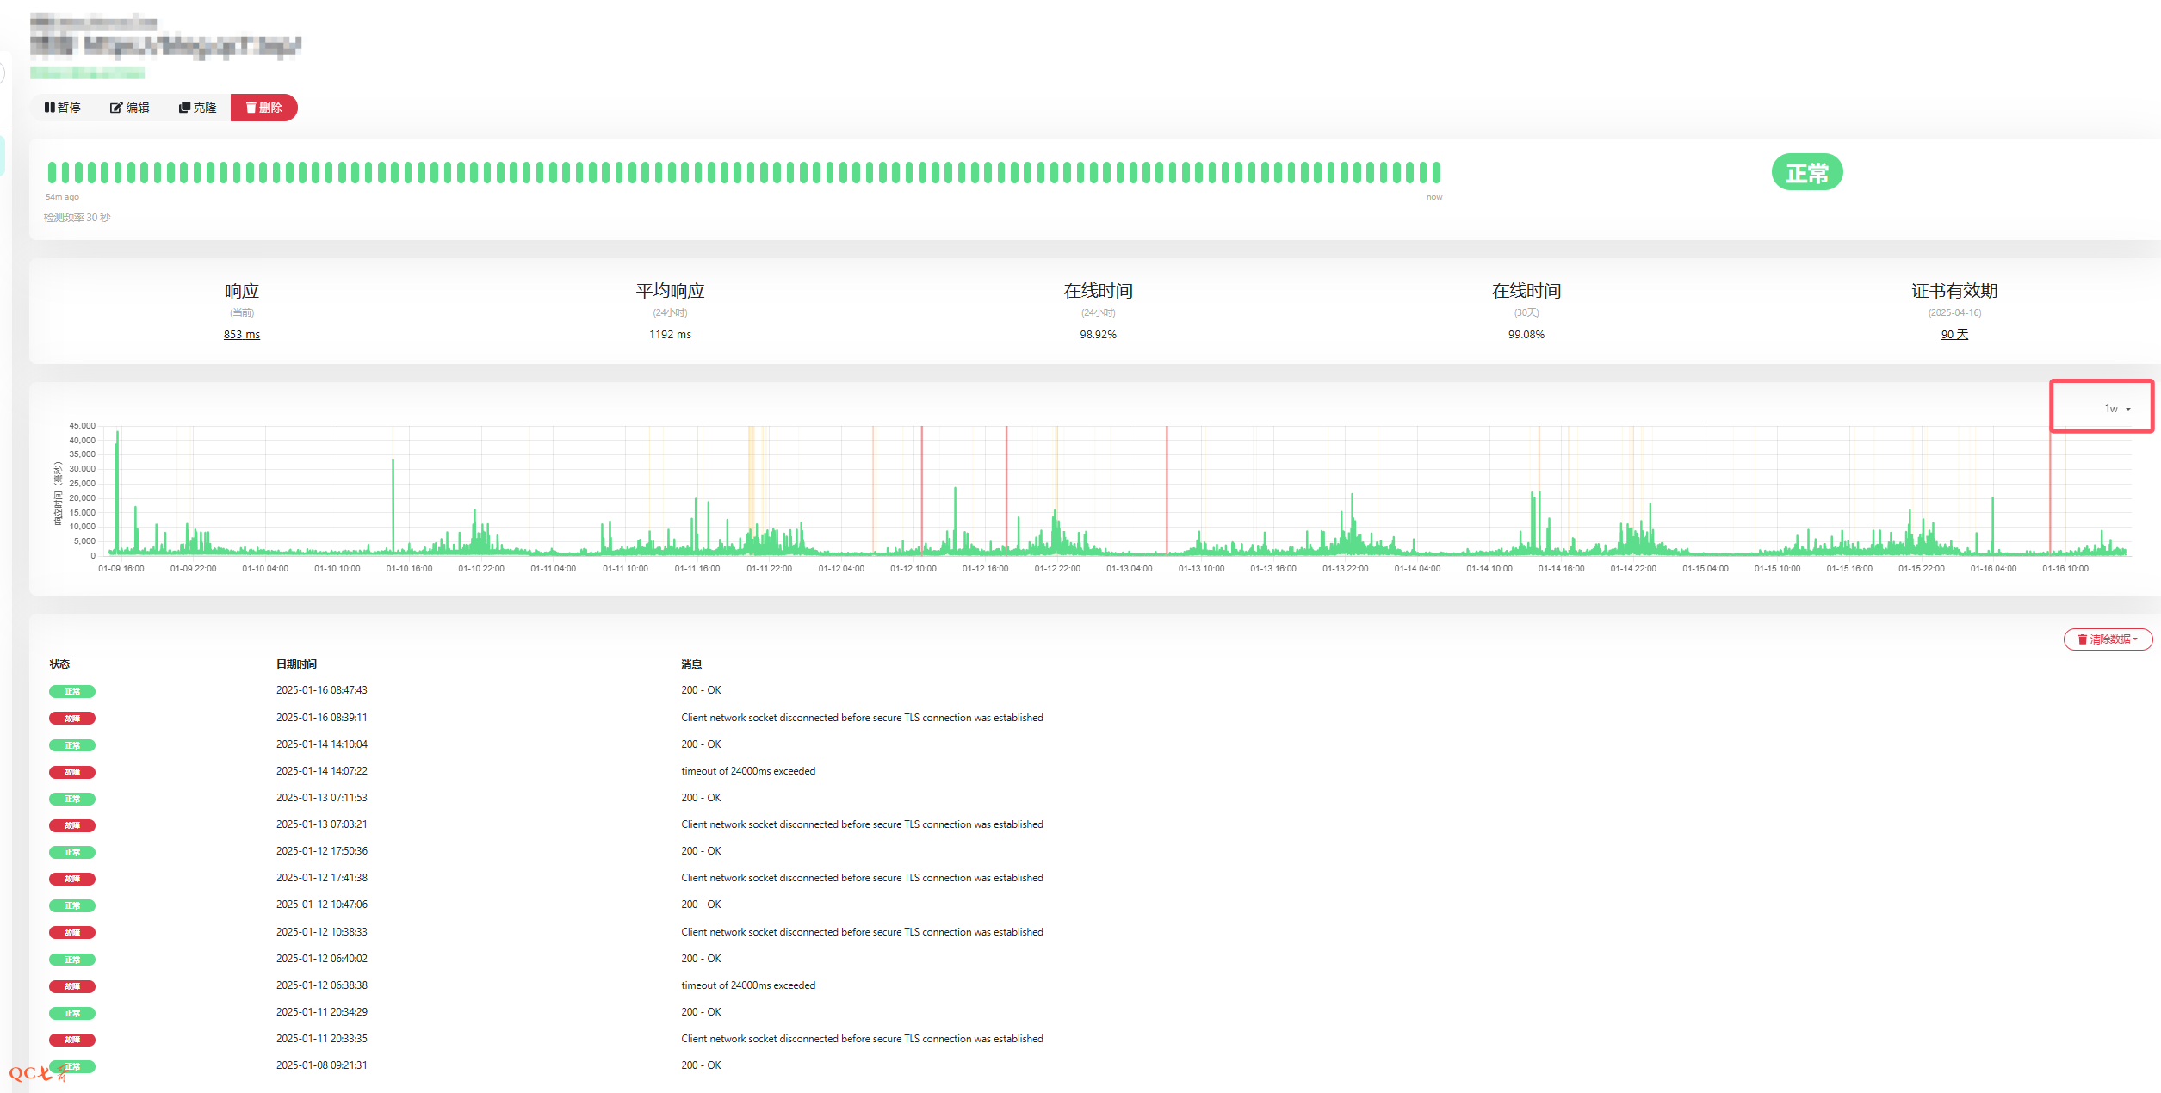Click the red delete (删除) trash button
Viewport: 2161px width, 1093px height.
coord(263,108)
